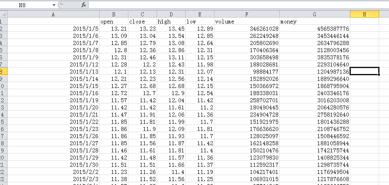Select date cell 2015/1/28

[53, 150]
